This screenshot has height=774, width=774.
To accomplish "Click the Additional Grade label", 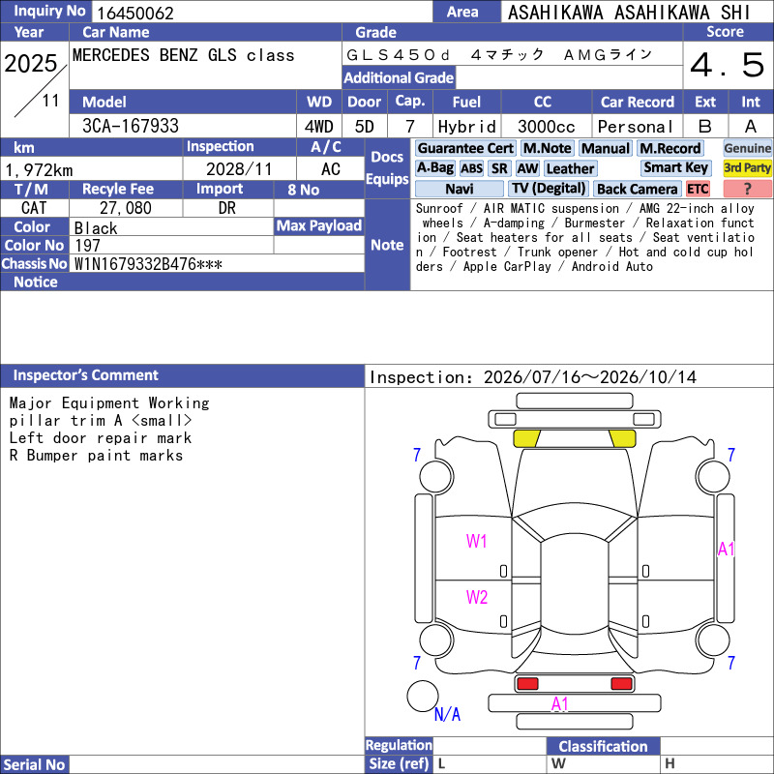I will coord(399,77).
